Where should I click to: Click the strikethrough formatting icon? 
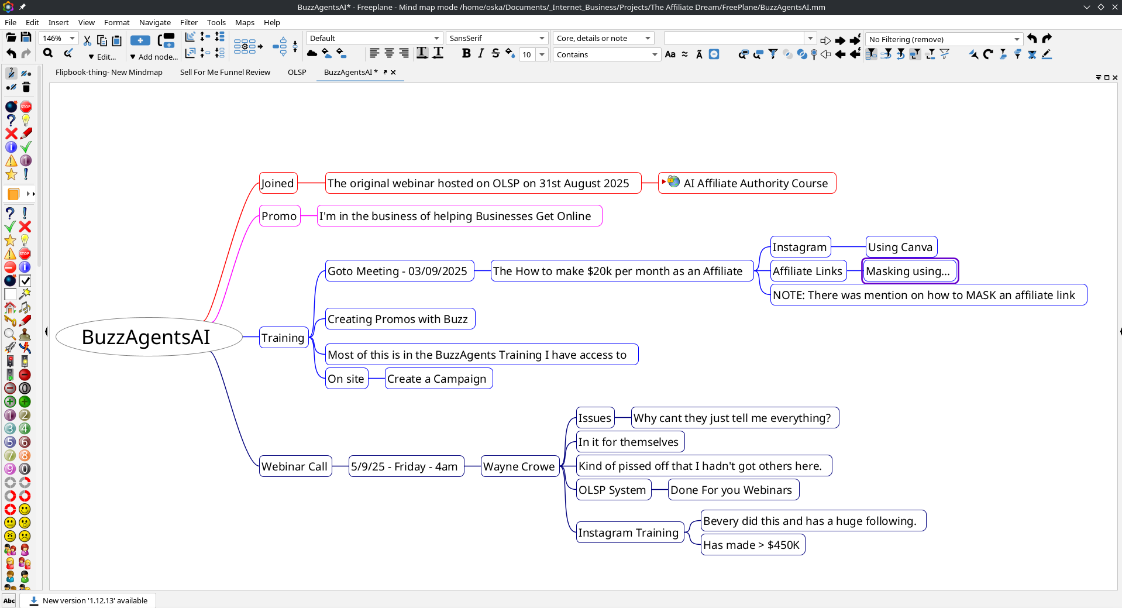point(495,54)
